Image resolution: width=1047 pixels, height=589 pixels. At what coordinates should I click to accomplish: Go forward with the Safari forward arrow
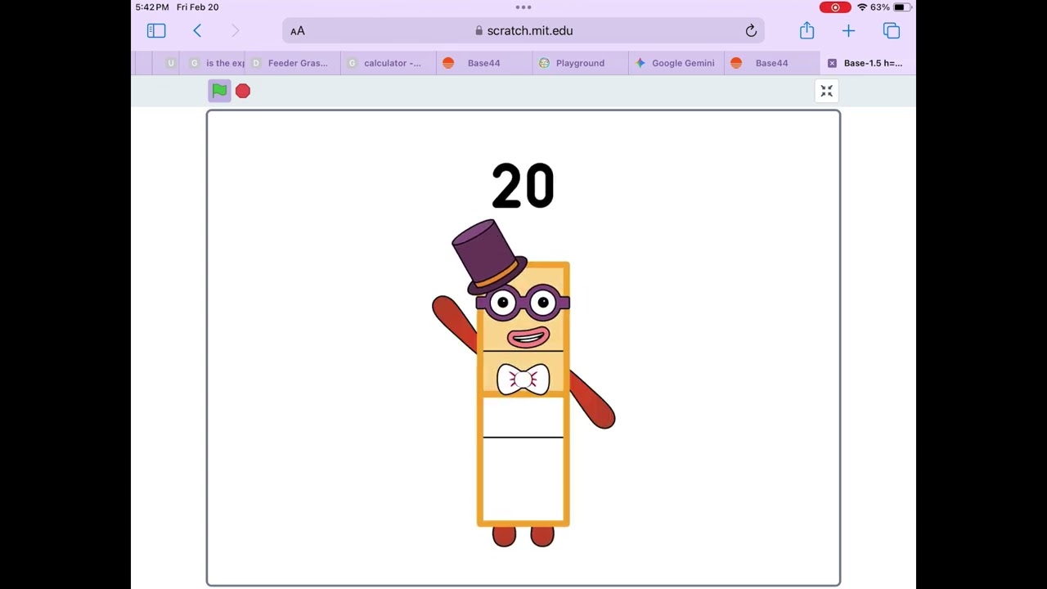point(235,31)
